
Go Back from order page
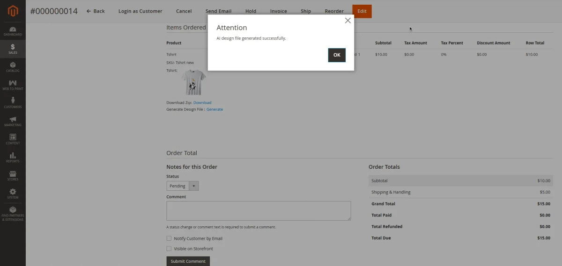96,11
